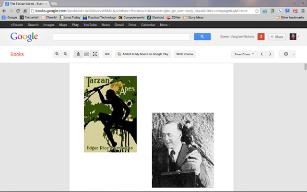
Task: Zoom in on the book page
Action: [57, 54]
